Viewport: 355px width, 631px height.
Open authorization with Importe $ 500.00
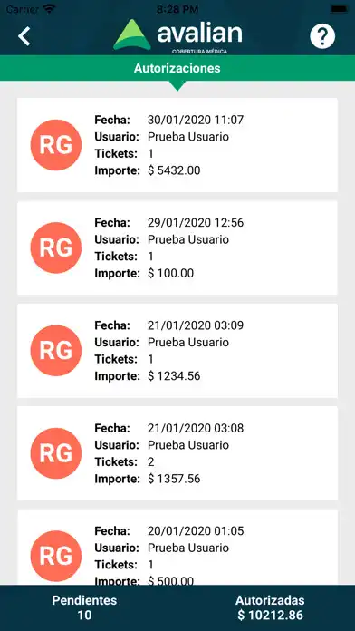pos(177,548)
